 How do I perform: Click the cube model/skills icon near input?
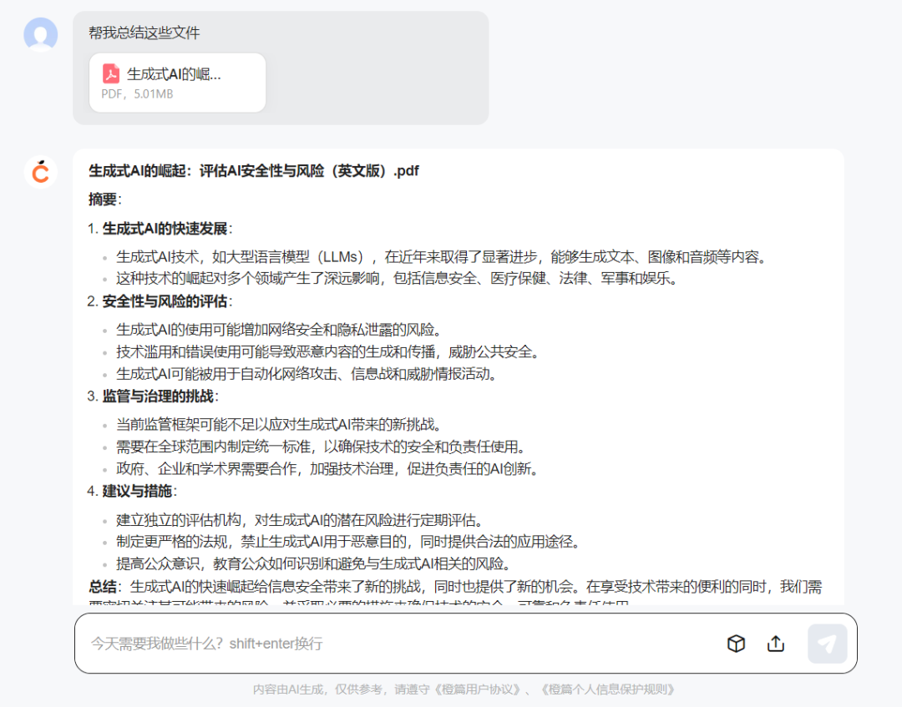736,644
